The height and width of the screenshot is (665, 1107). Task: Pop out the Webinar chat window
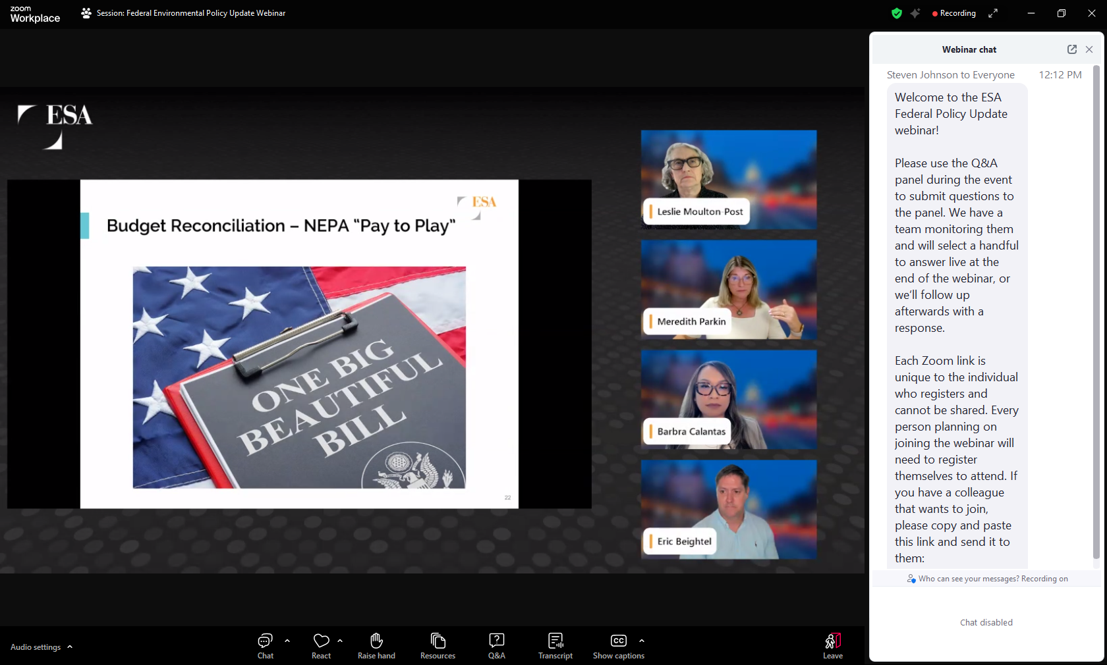1071,49
